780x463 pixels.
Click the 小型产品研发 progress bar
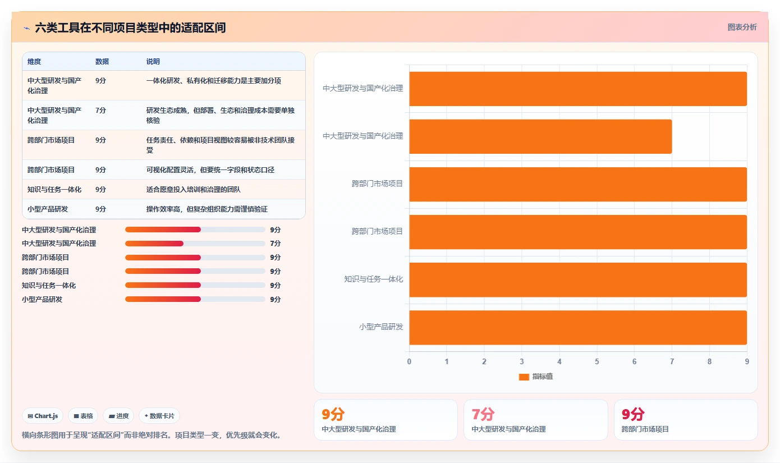click(x=195, y=300)
